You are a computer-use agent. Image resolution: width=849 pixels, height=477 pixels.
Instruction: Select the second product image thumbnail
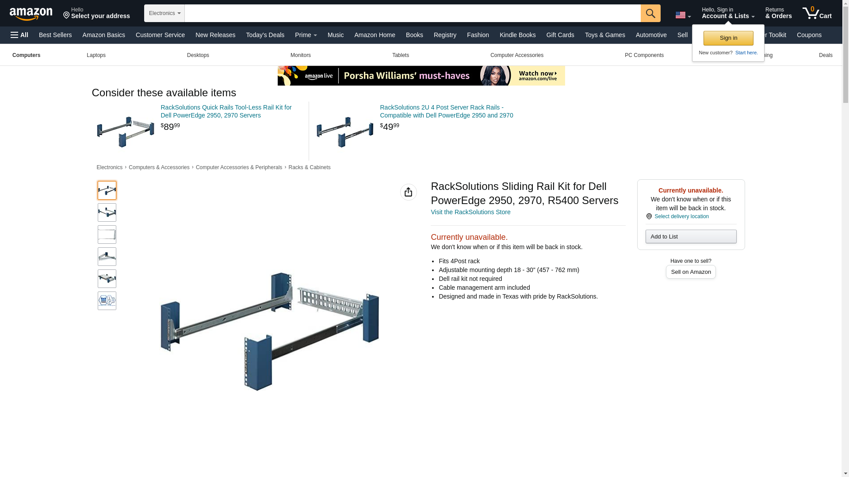pyautogui.click(x=107, y=212)
